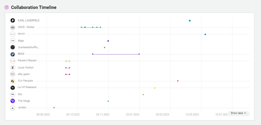Click the AJ+ français brand name
Screen dimensions: 261x125
(x=26, y=81)
